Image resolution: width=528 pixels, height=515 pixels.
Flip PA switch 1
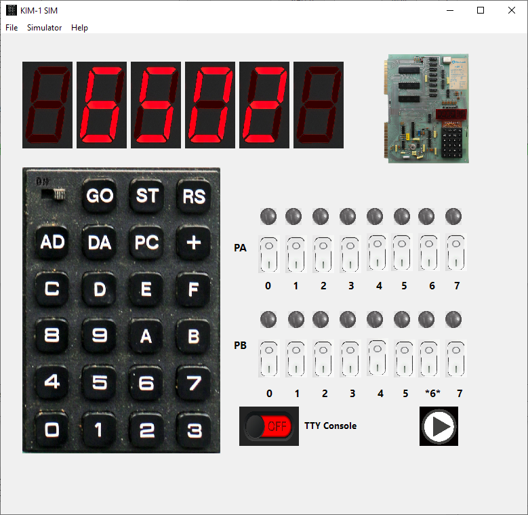tap(296, 254)
